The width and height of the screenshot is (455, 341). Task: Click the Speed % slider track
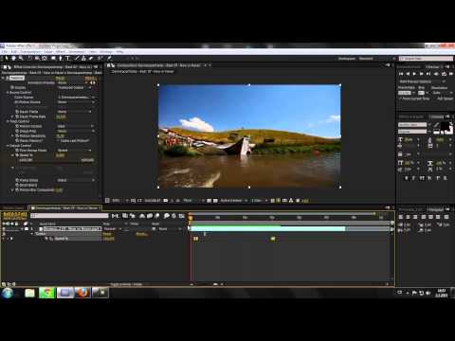56,163
